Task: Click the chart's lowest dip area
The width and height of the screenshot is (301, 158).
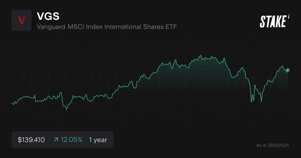Action: pyautogui.click(x=66, y=109)
